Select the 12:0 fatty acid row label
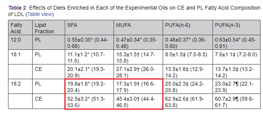The image size is (263, 114). tap(20, 42)
